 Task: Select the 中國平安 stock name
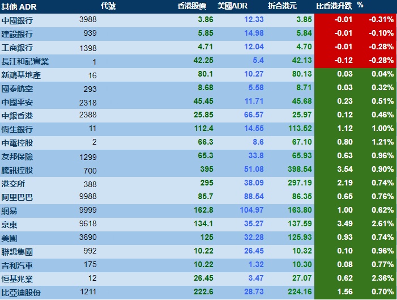(x=17, y=102)
